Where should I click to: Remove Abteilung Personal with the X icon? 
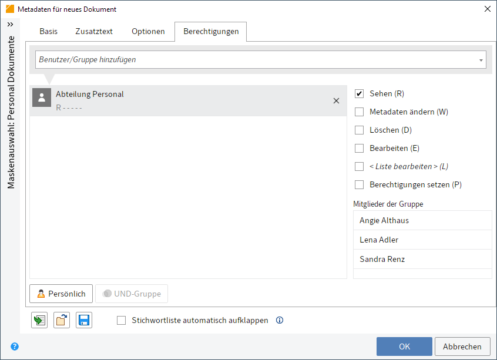coord(336,101)
